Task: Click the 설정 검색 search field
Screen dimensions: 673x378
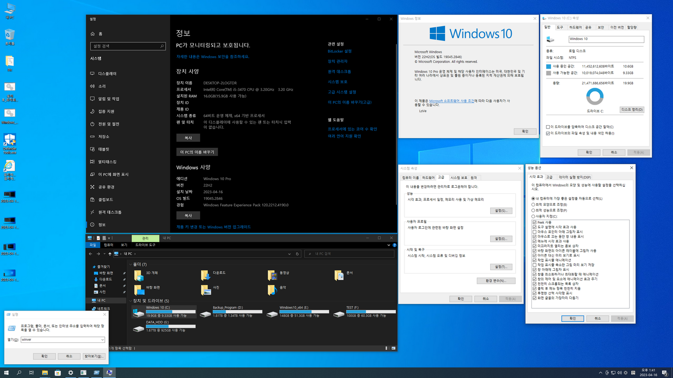Action: (x=128, y=46)
